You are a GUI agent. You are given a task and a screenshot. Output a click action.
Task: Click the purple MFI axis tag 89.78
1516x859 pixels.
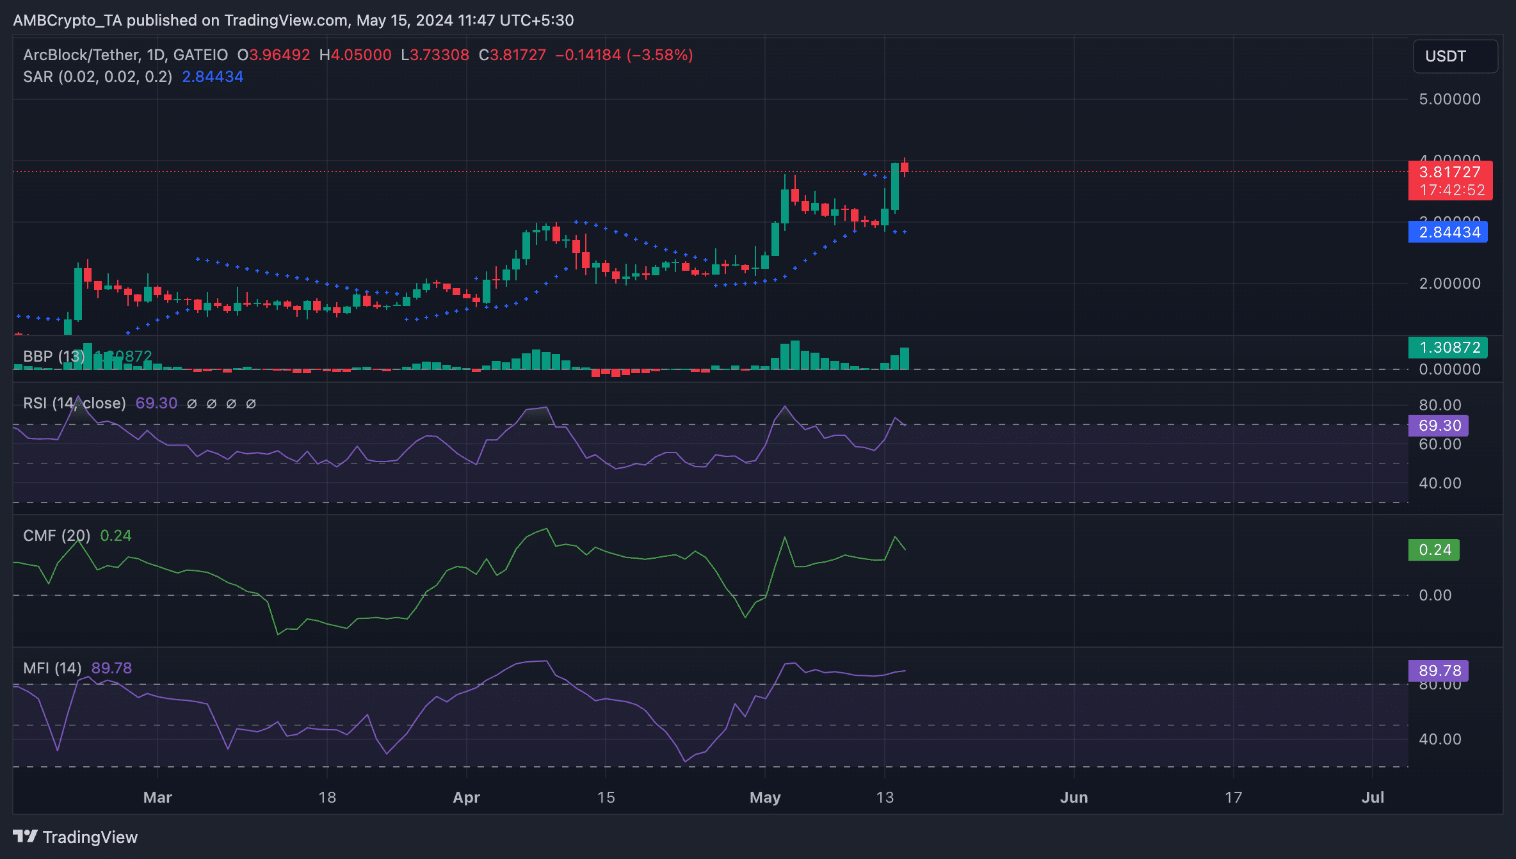click(x=1438, y=670)
